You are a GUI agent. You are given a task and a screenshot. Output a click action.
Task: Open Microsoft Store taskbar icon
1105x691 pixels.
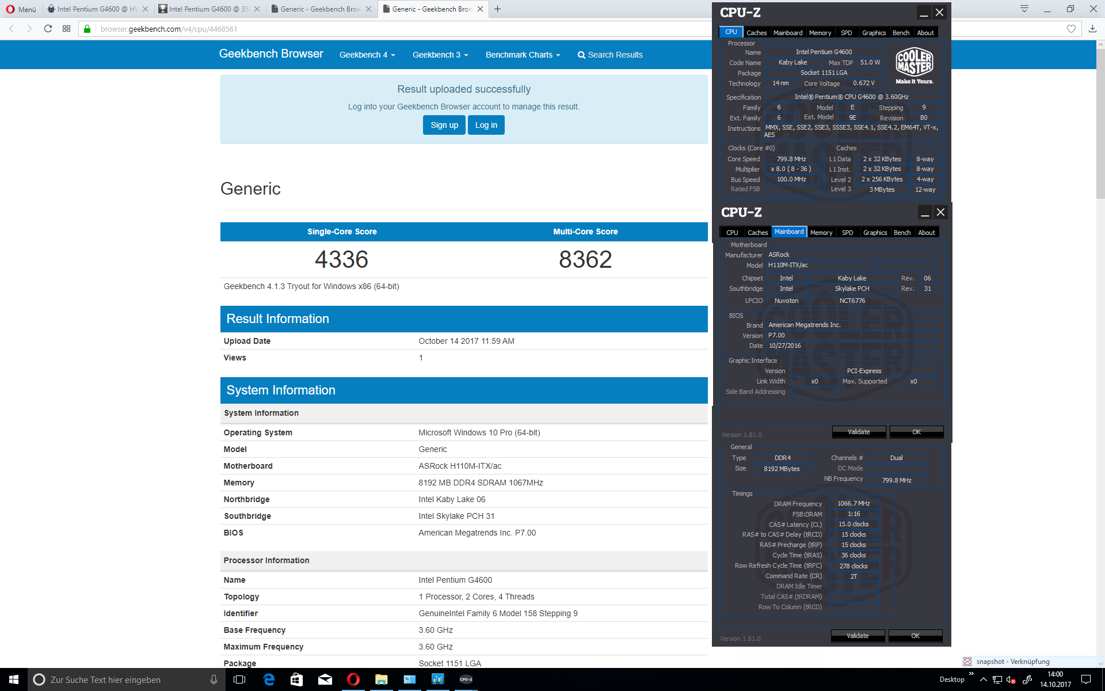coord(296,679)
